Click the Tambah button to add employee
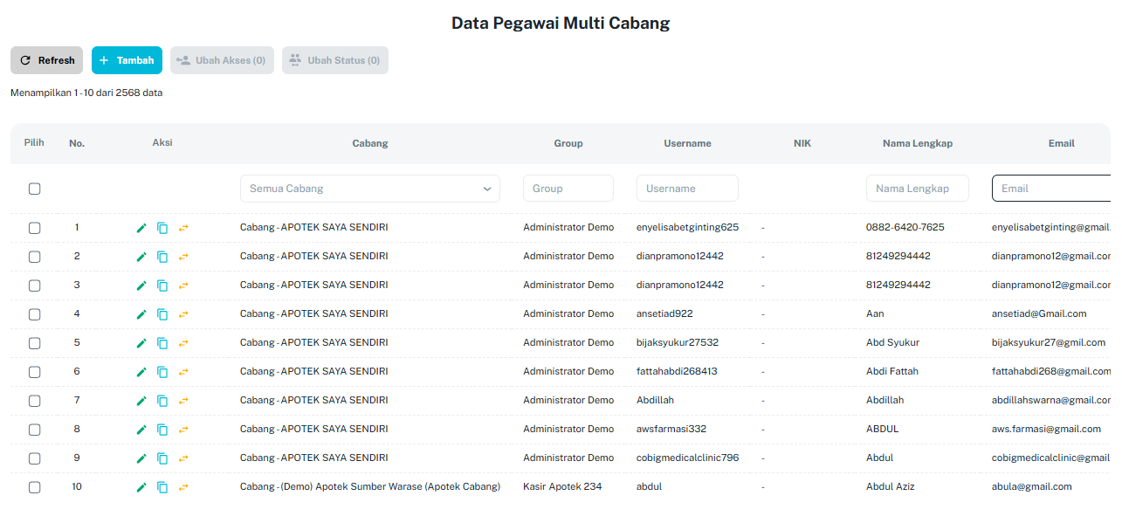The height and width of the screenshot is (530, 1122). pyautogui.click(x=127, y=60)
